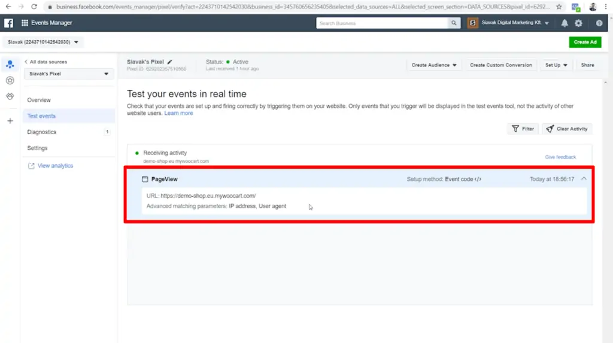Click the Create Ad button
Image resolution: width=613 pixels, height=343 pixels.
click(x=585, y=42)
